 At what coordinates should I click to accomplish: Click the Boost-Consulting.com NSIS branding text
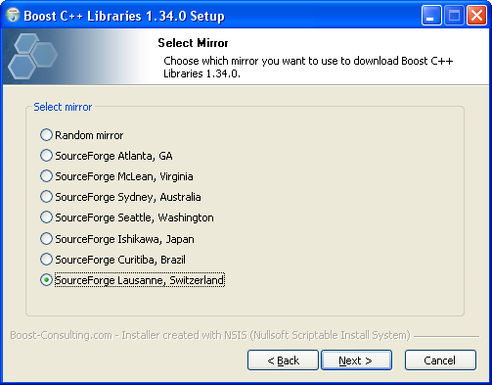pyautogui.click(x=210, y=335)
